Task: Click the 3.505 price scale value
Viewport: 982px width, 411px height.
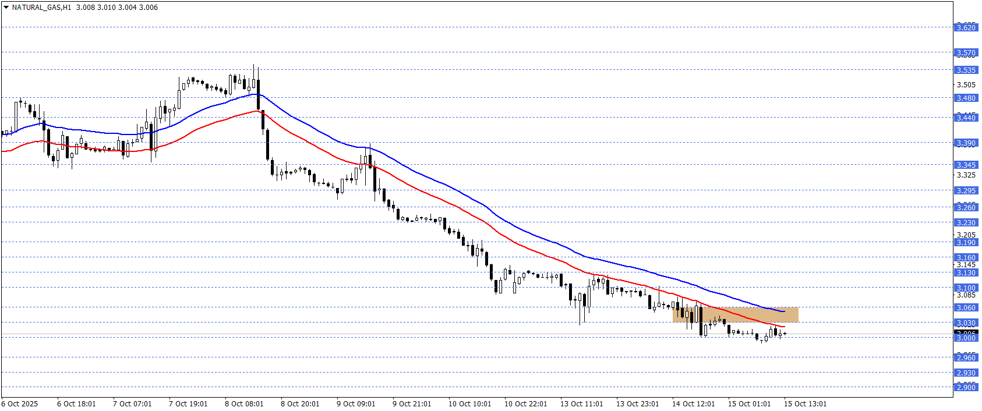Action: click(x=966, y=85)
